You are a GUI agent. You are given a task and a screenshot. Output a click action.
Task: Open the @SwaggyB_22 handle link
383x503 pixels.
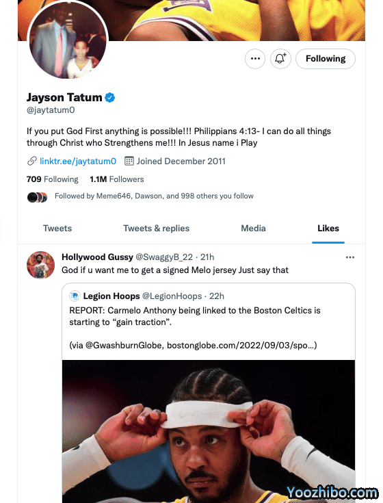point(164,257)
